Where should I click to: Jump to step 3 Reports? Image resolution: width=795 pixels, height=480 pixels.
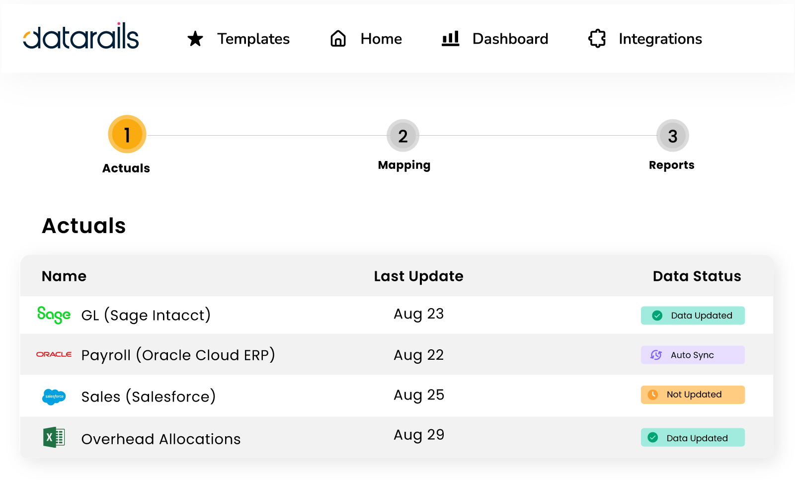click(672, 136)
